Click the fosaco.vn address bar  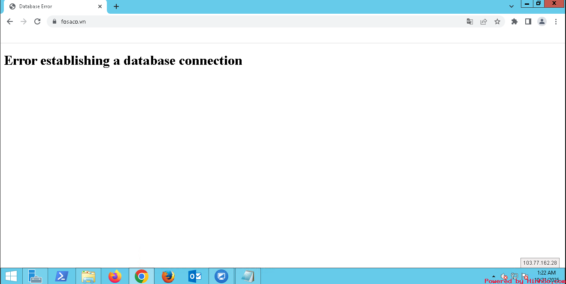point(257,21)
